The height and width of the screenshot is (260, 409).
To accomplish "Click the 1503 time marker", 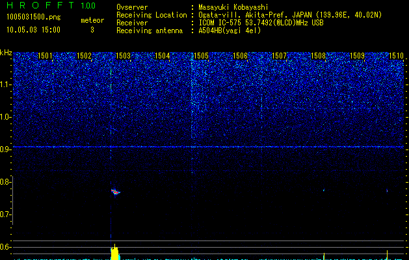I will (x=123, y=56).
